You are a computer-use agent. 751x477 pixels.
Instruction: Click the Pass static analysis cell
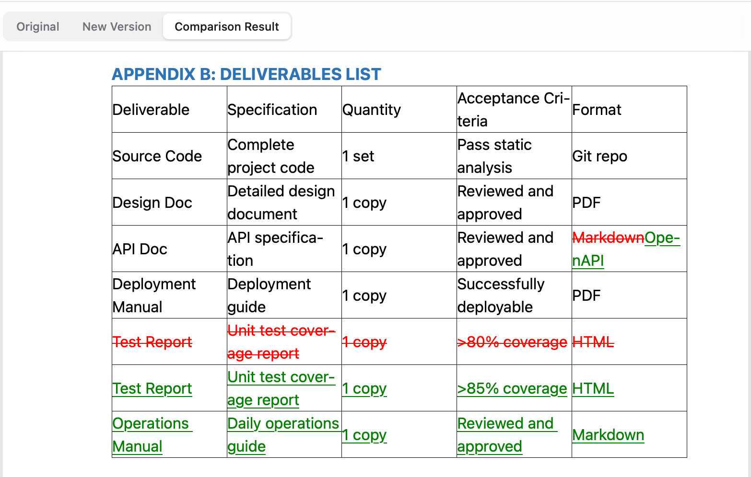point(514,156)
